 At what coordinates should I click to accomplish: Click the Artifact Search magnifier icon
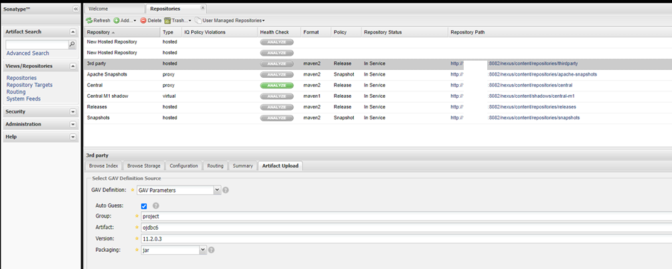pos(73,44)
